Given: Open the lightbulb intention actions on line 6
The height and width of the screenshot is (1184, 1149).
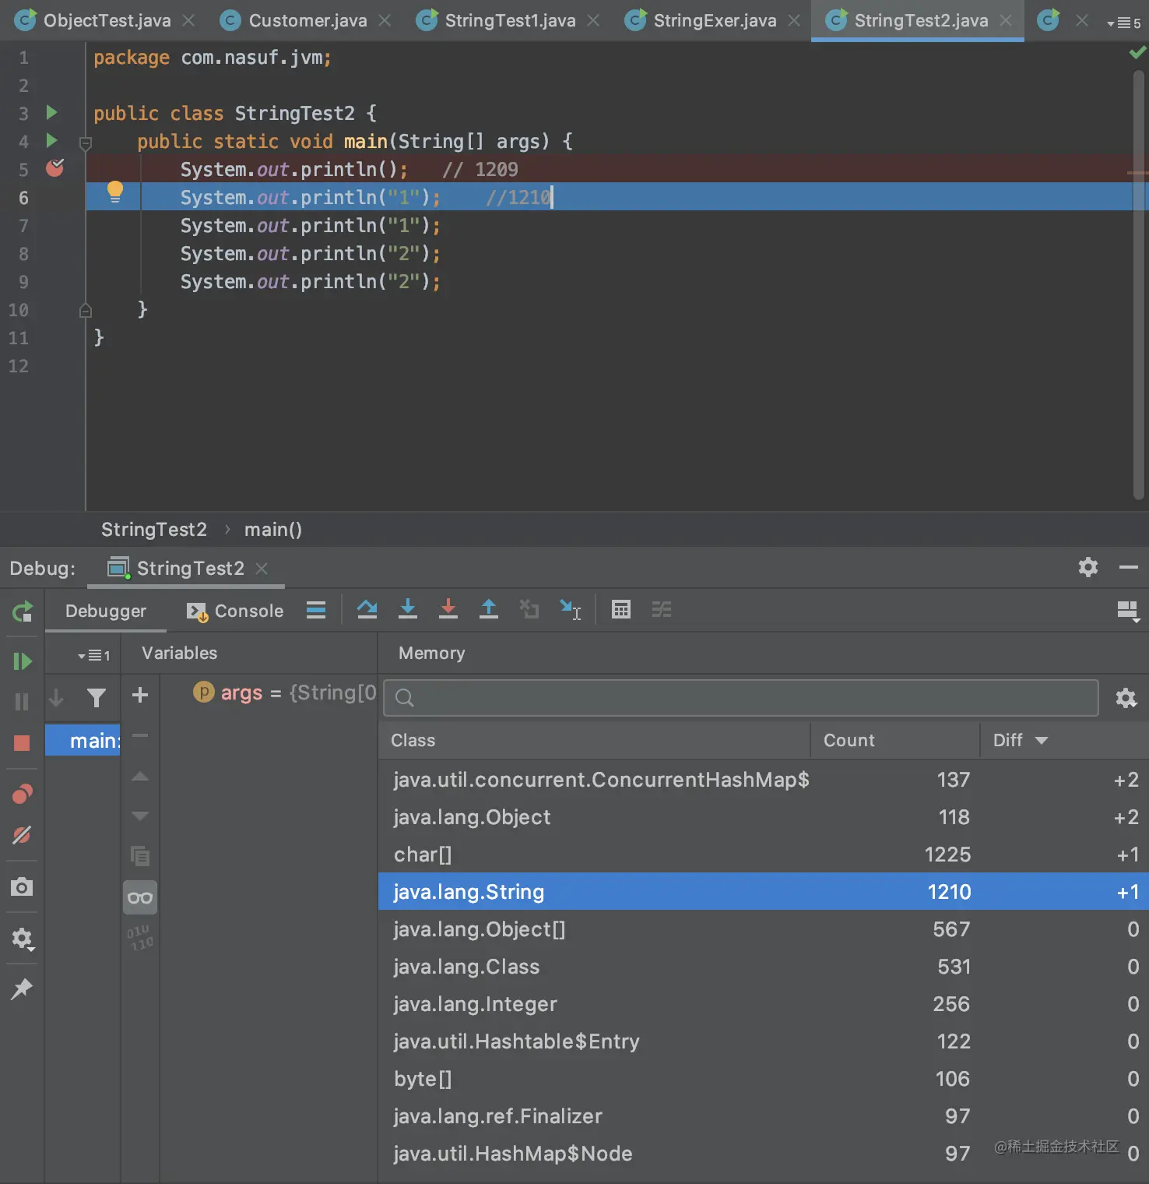Looking at the screenshot, I should pyautogui.click(x=114, y=192).
